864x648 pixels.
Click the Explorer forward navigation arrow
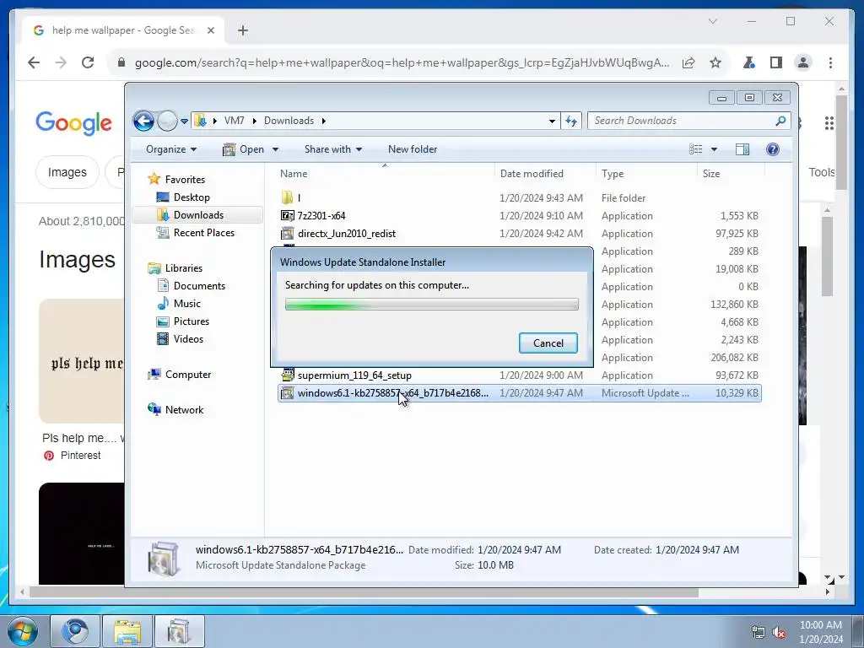pyautogui.click(x=167, y=121)
